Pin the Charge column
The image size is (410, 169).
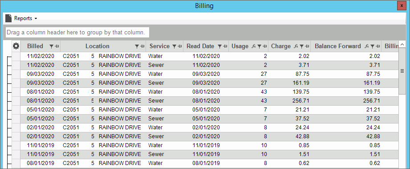point(307,46)
